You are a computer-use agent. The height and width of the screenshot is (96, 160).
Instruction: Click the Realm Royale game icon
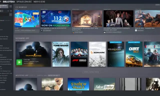click(x=73, y=32)
